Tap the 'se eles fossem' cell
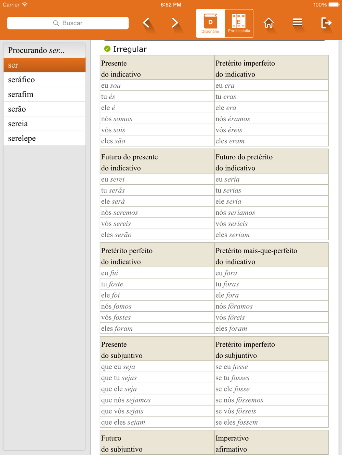Viewport: 342px width, 455px height. (272, 422)
